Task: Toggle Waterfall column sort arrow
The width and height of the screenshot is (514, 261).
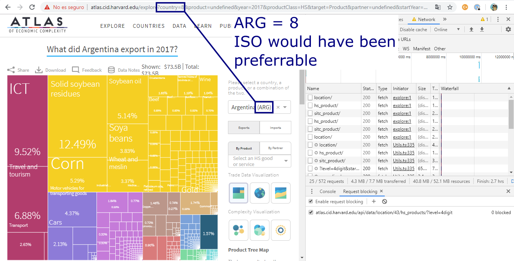Action: click(x=509, y=88)
